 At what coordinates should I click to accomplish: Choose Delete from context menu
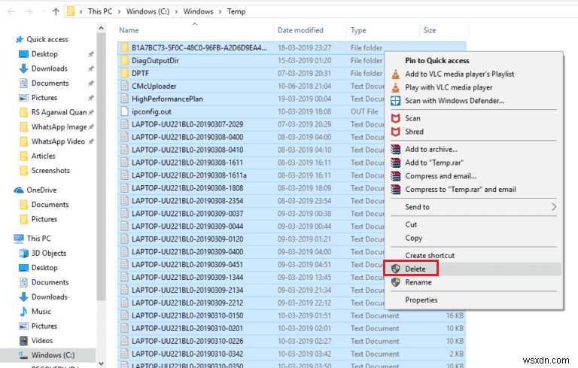(415, 269)
